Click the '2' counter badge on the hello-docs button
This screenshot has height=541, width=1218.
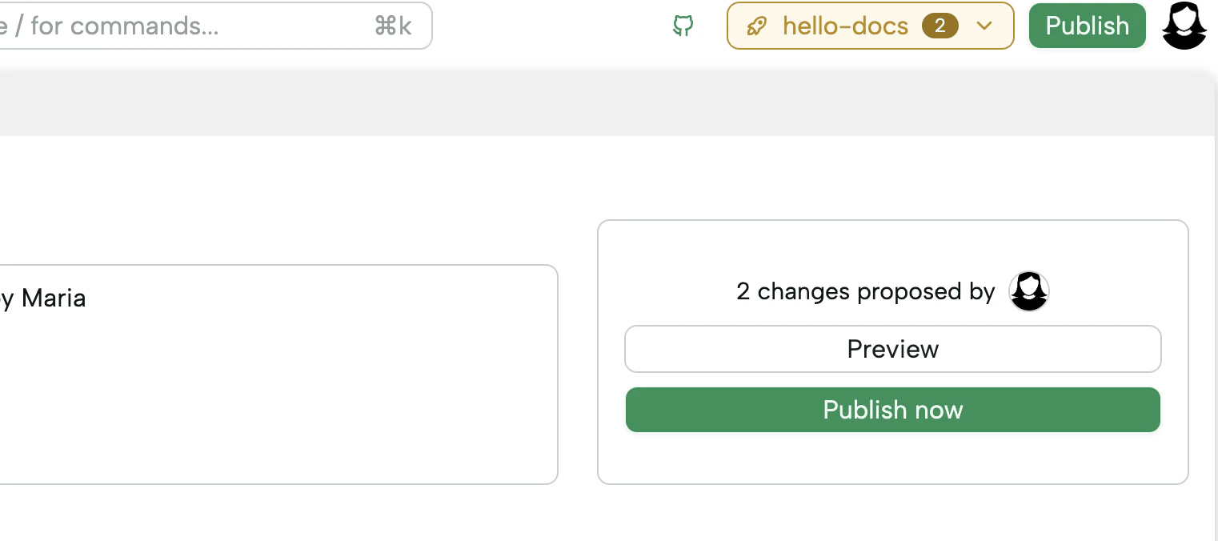point(941,26)
